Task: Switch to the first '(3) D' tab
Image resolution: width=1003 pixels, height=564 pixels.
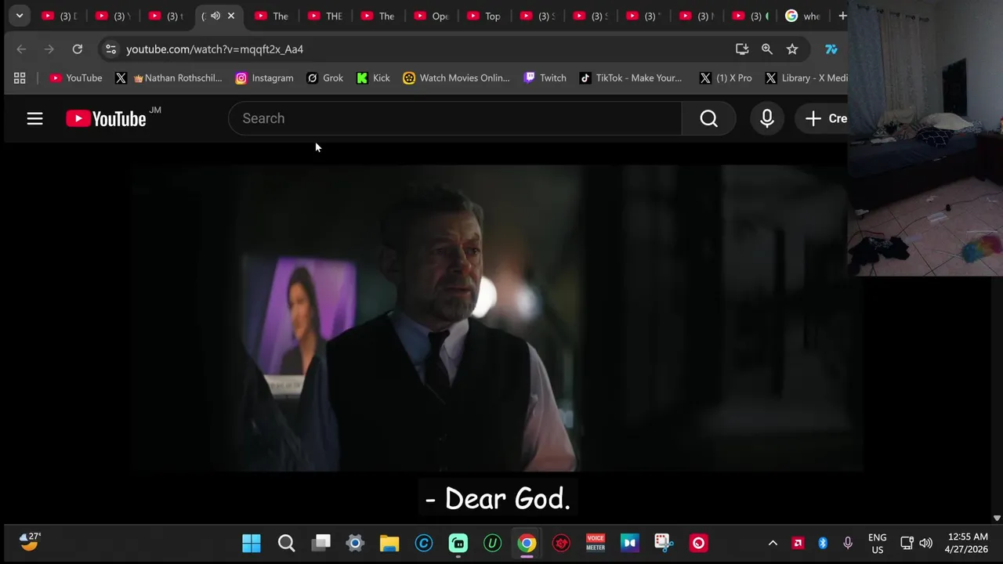Action: pos(59,16)
